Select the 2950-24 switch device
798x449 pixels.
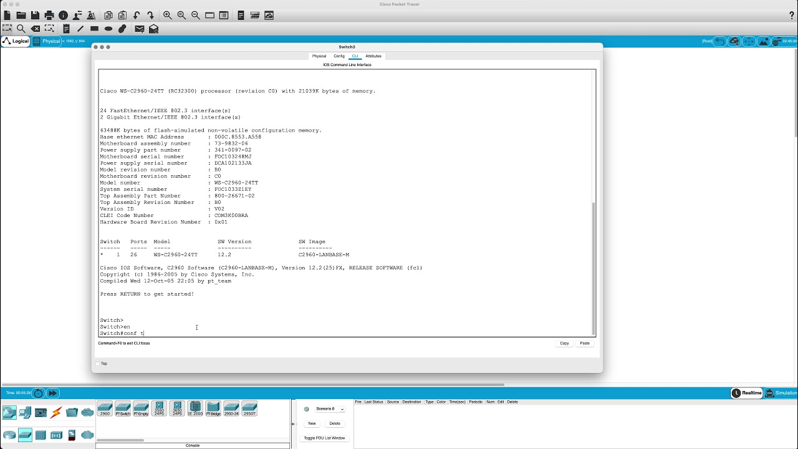click(x=231, y=408)
